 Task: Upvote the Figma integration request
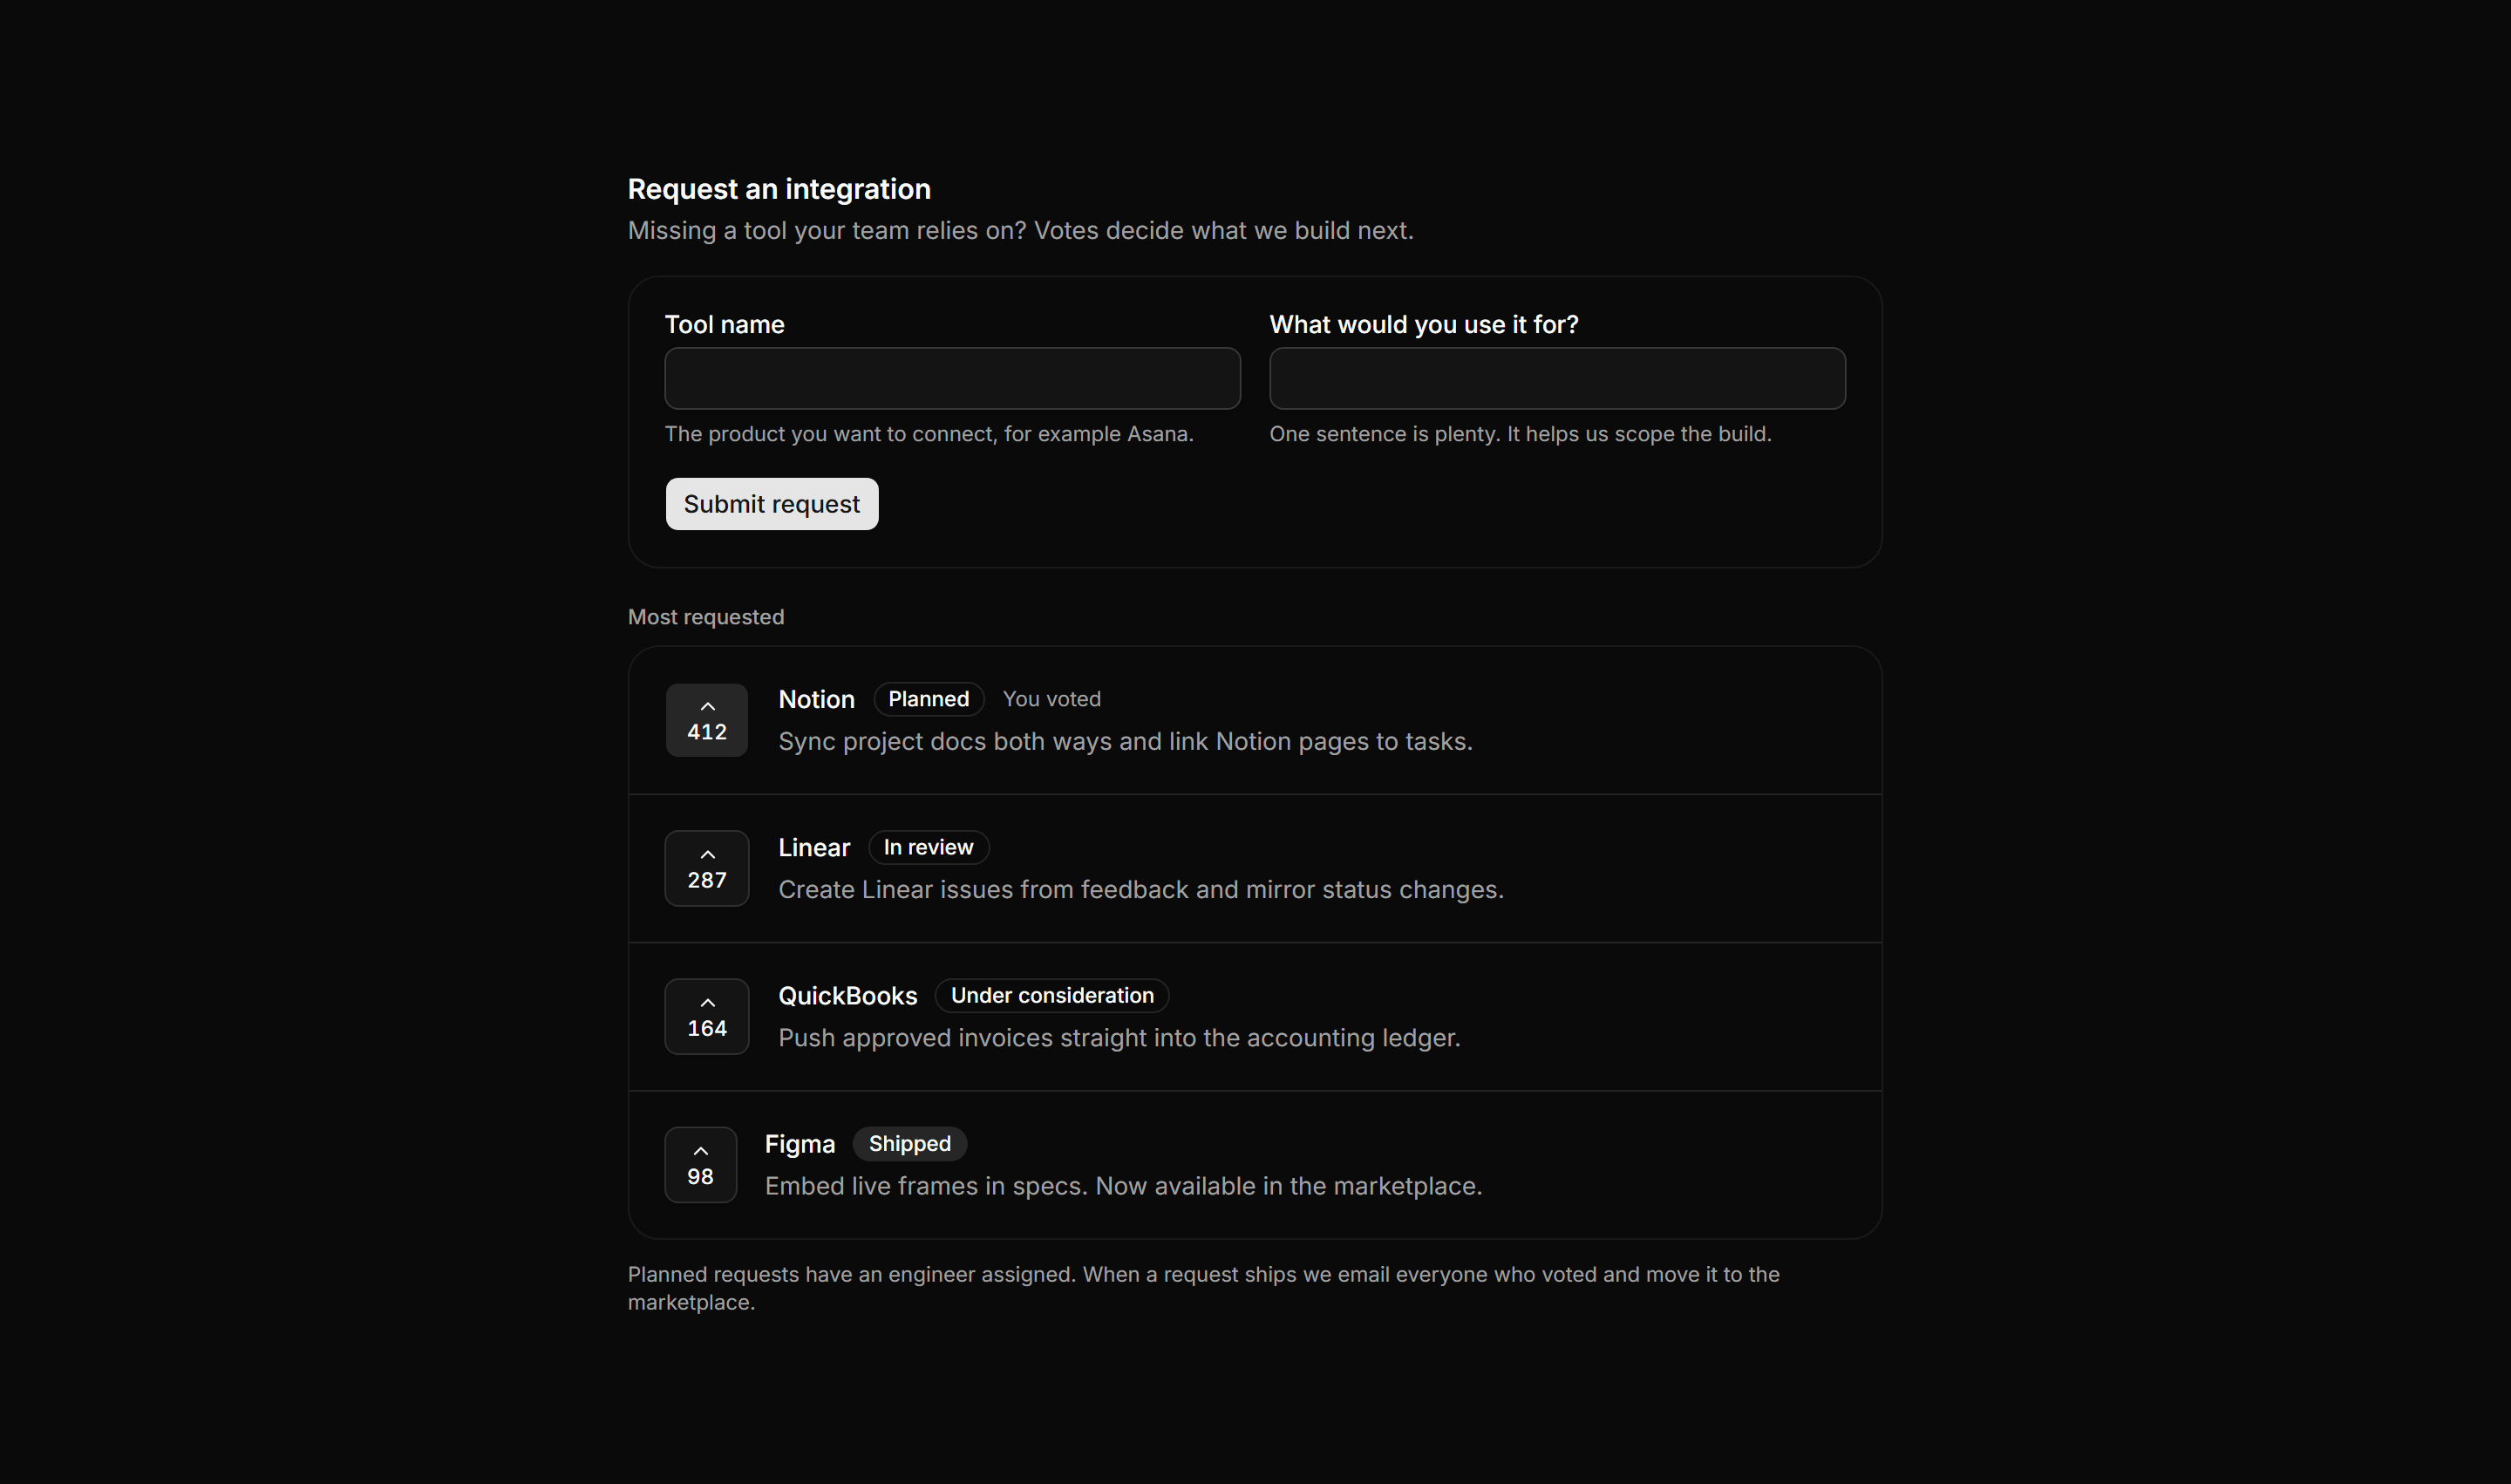[701, 1165]
